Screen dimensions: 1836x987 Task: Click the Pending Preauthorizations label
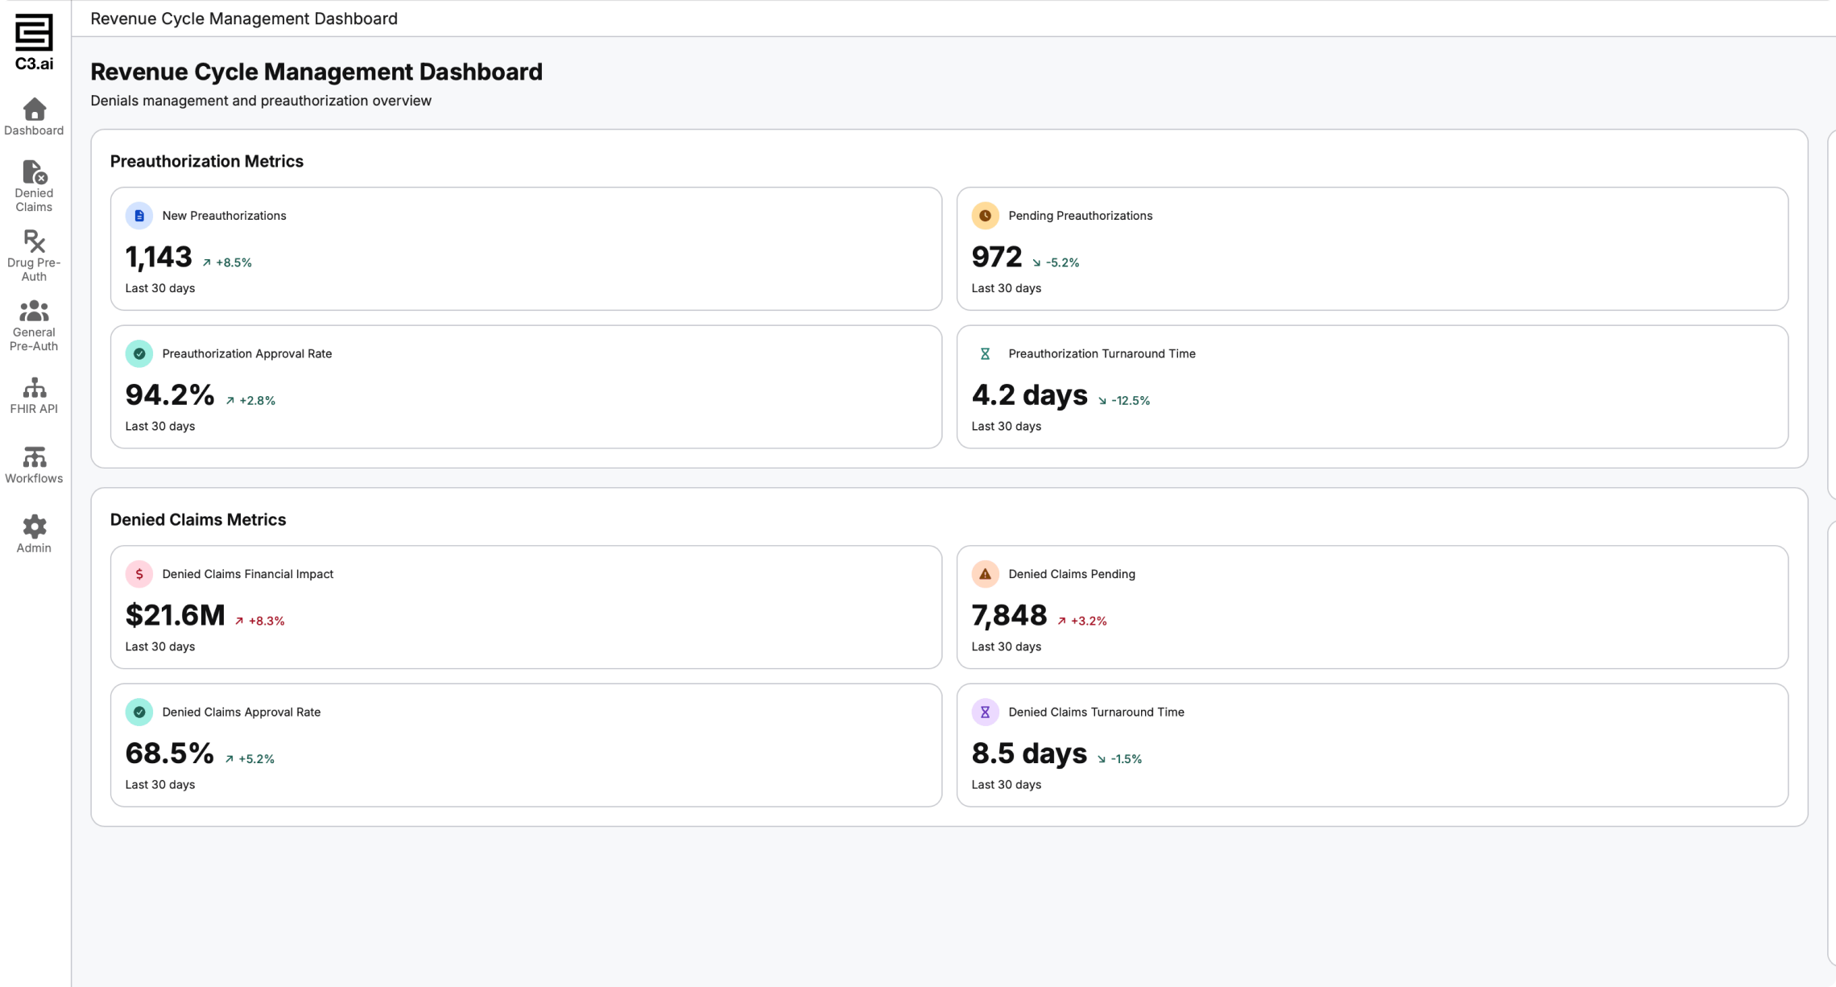click(x=1080, y=216)
